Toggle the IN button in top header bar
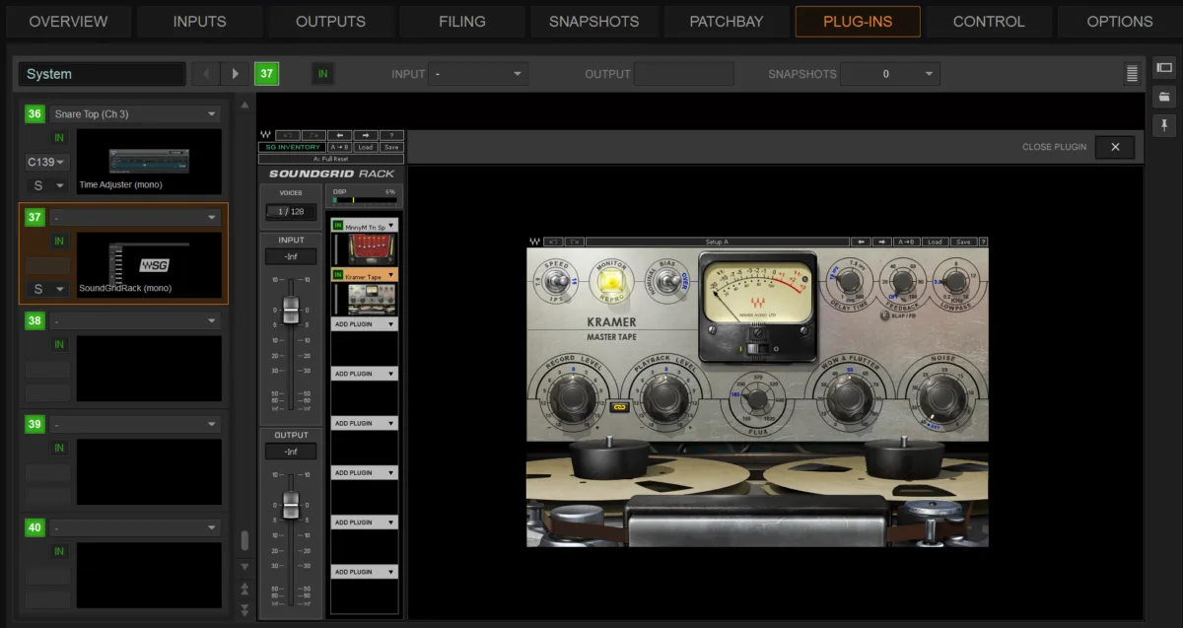This screenshot has width=1183, height=628. click(x=323, y=74)
